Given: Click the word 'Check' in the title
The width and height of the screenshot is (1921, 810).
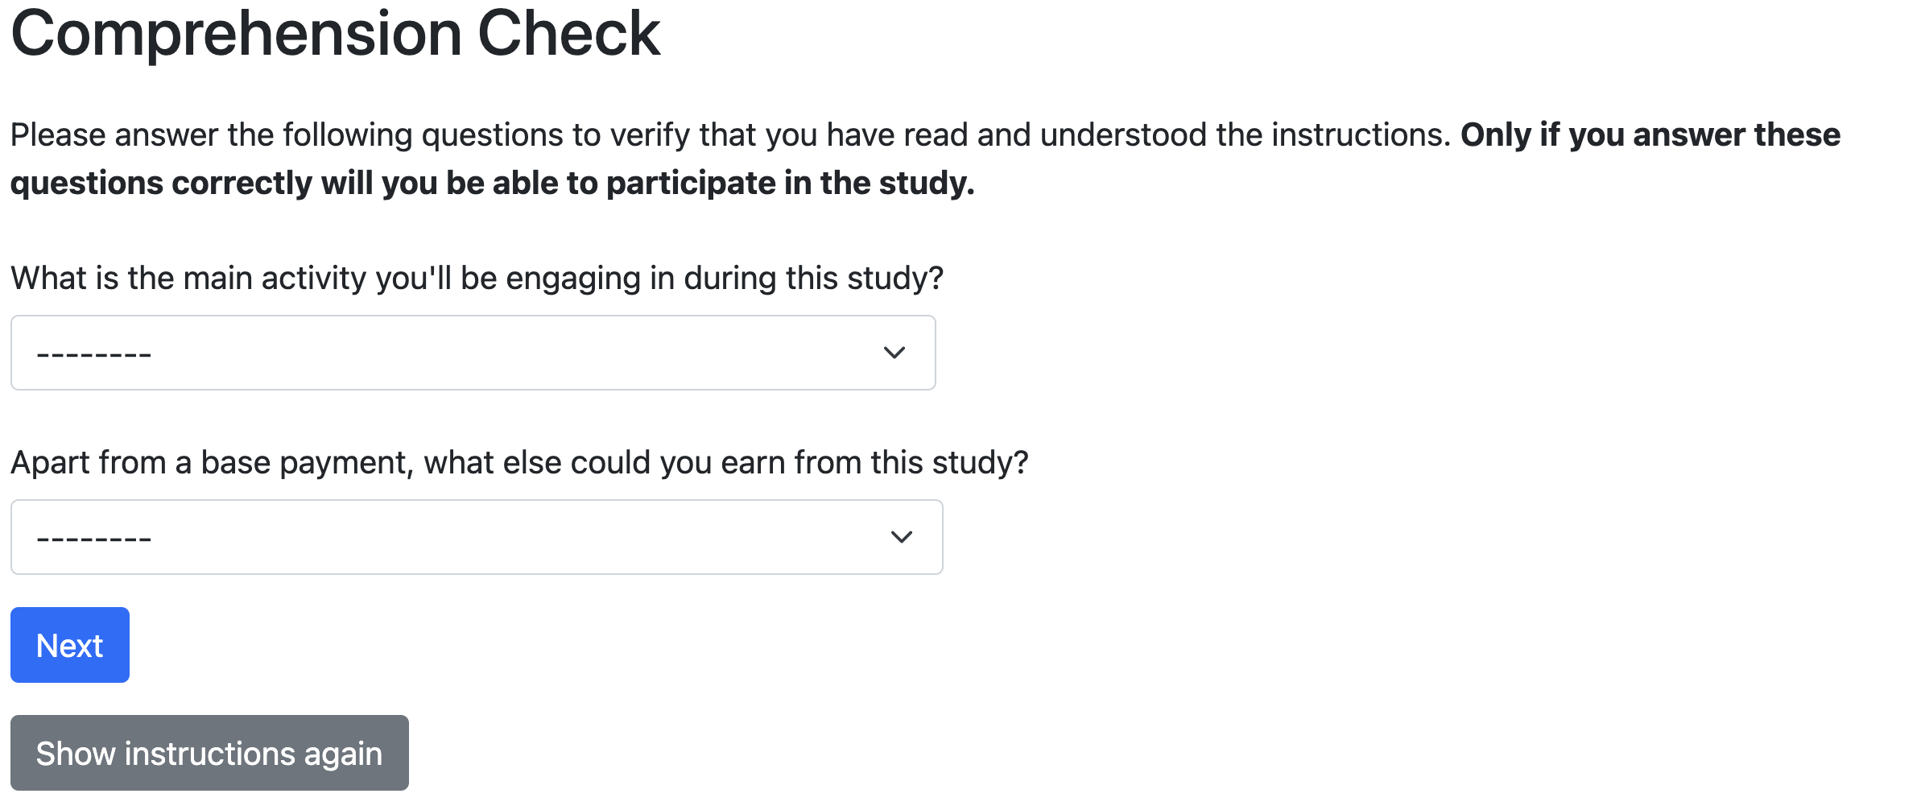Looking at the screenshot, I should coord(568,34).
